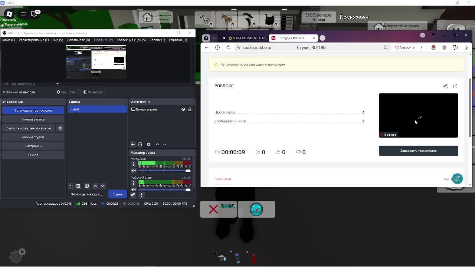Switch to Сцены dock tab

(118, 194)
